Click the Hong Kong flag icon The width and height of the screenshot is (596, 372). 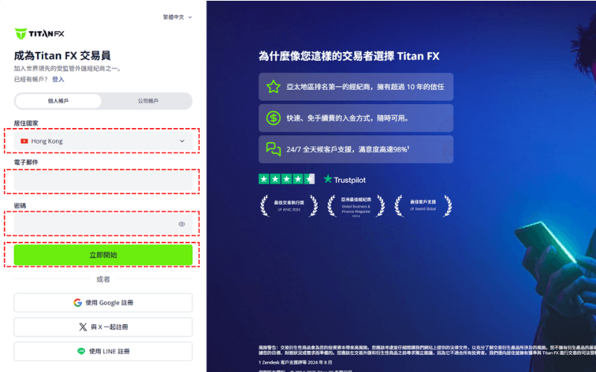[25, 141]
